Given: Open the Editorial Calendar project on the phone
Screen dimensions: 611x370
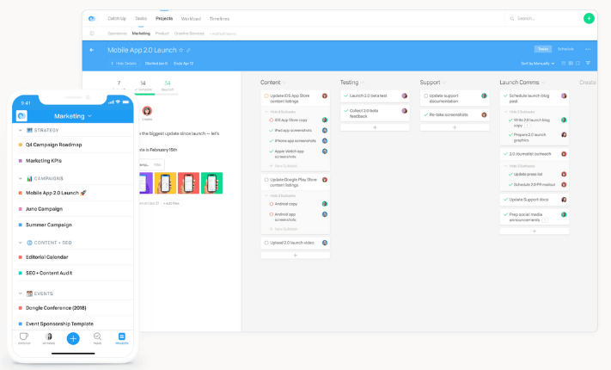Looking at the screenshot, I should point(46,256).
